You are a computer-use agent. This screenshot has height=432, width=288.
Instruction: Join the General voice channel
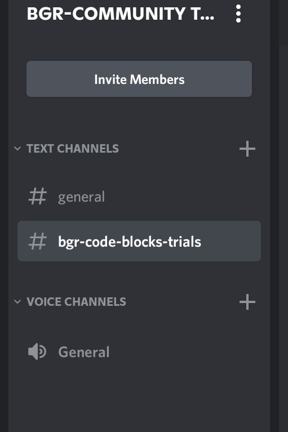tap(139, 352)
